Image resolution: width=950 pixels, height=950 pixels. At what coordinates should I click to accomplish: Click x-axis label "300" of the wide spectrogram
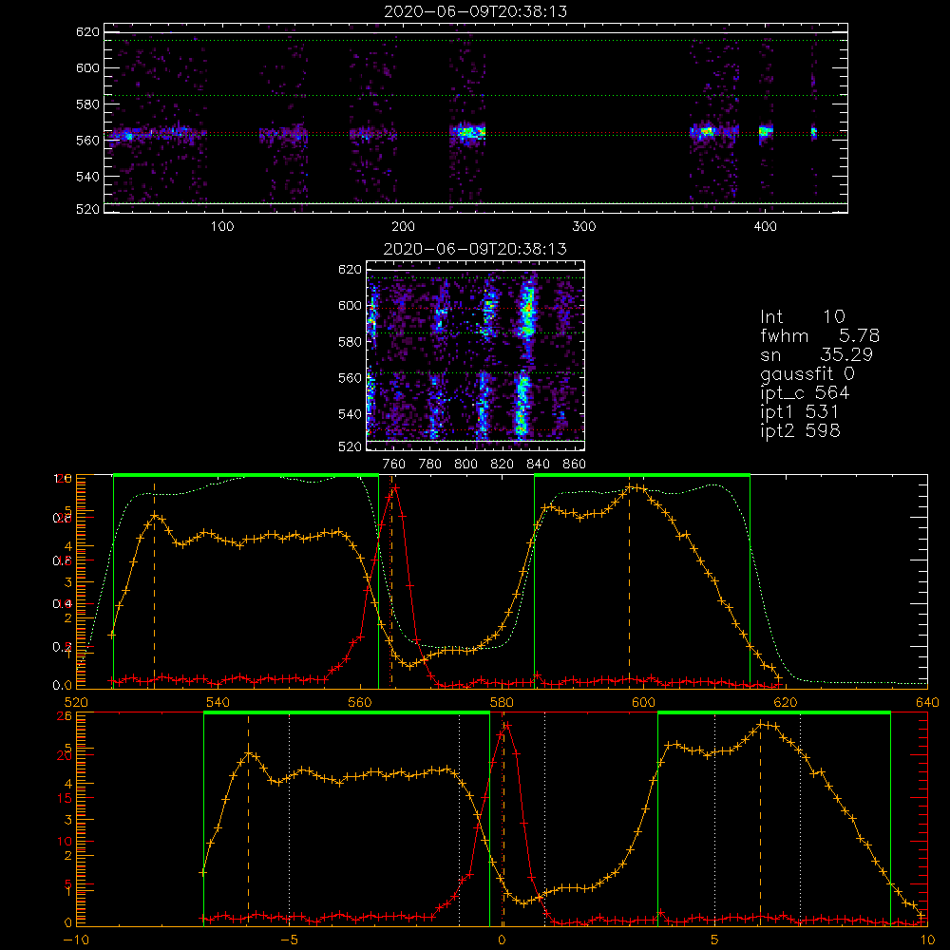584,227
